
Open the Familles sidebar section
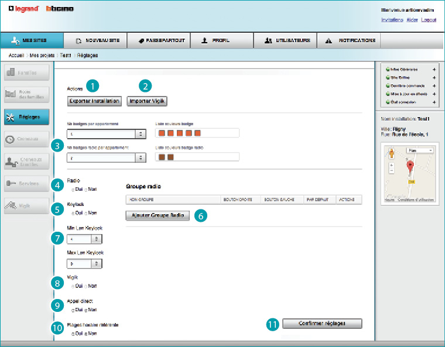click(x=25, y=73)
